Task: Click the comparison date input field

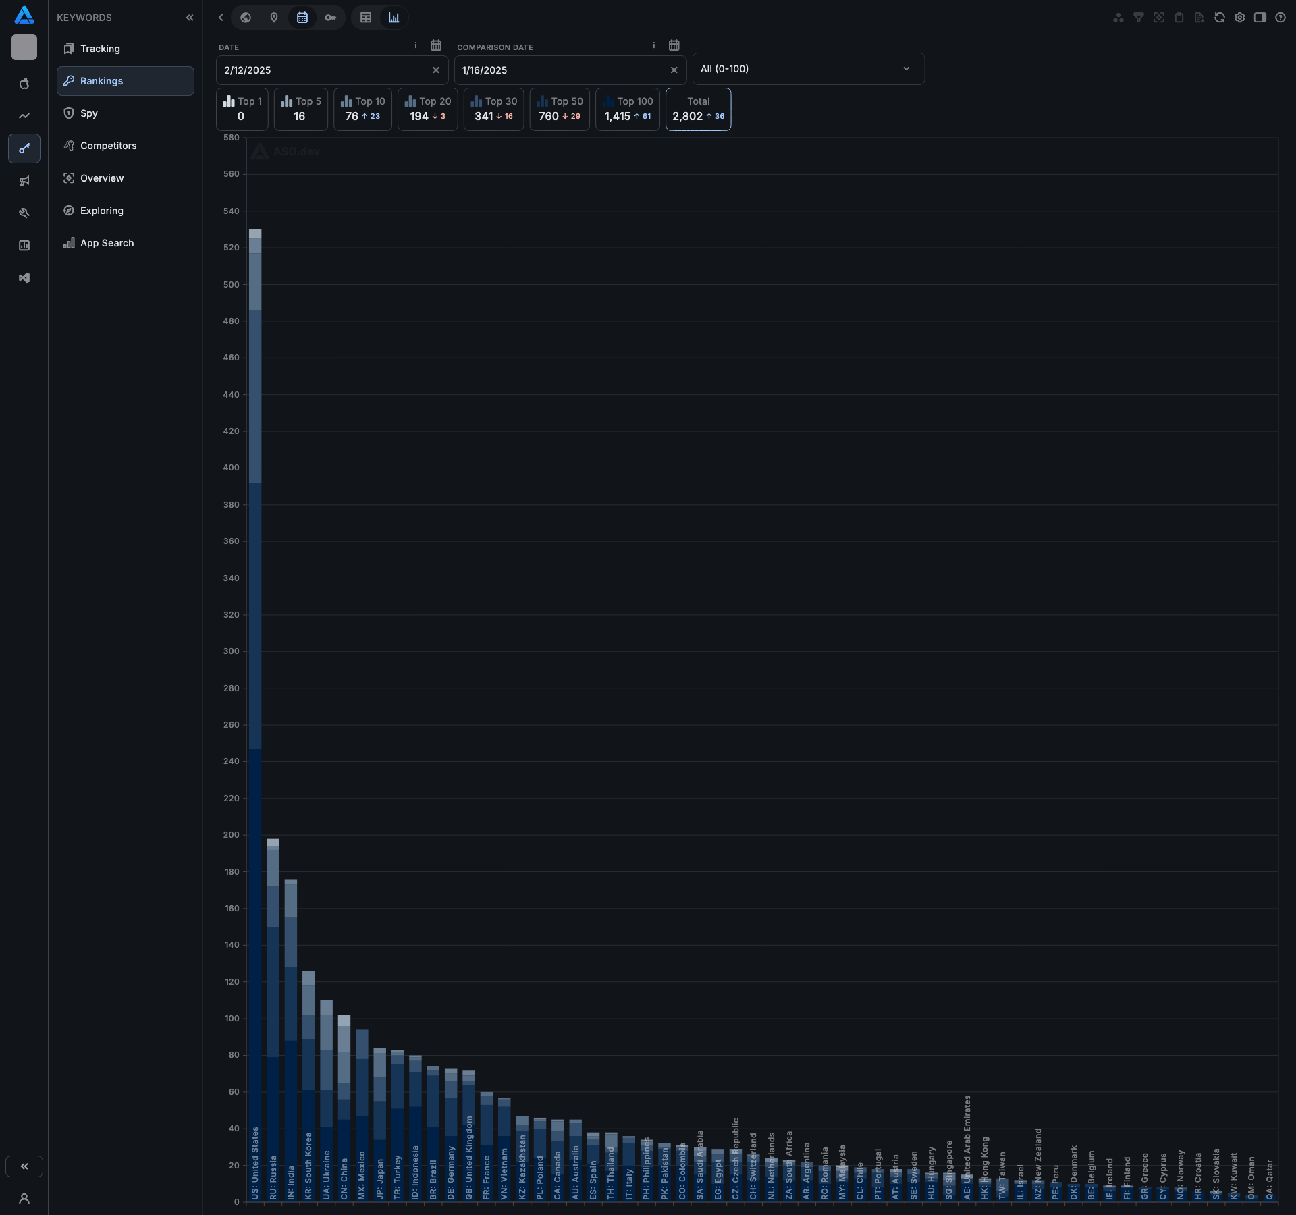Action: (x=560, y=70)
